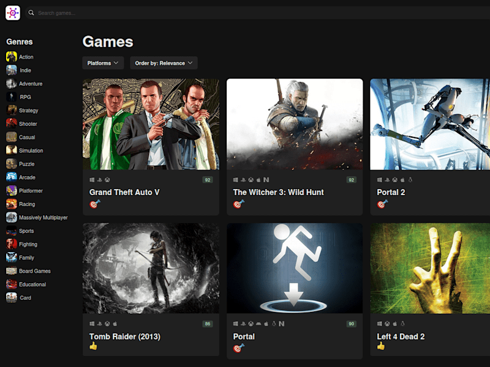Select the Board Games genre label
Image resolution: width=490 pixels, height=367 pixels.
tap(35, 271)
